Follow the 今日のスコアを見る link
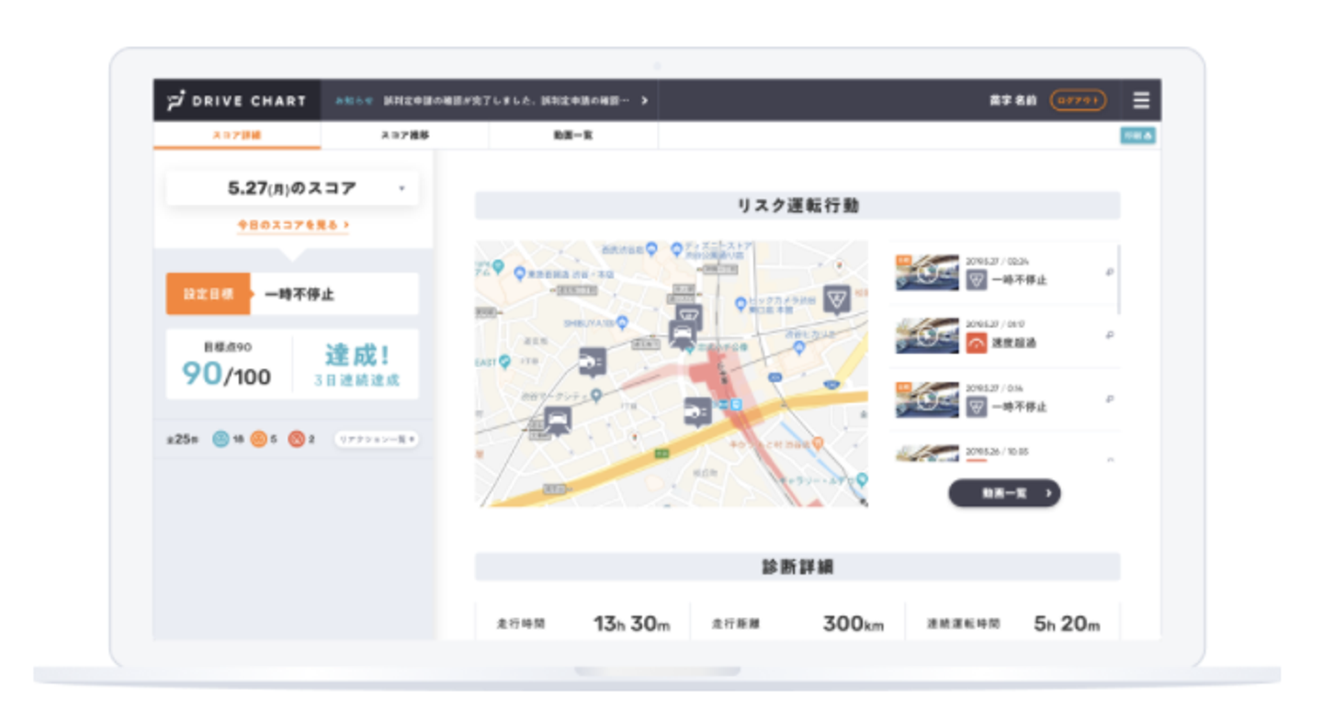This screenshot has height=720, width=1323. (292, 224)
